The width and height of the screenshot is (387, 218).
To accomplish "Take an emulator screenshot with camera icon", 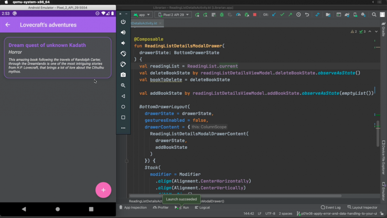I will (x=123, y=75).
